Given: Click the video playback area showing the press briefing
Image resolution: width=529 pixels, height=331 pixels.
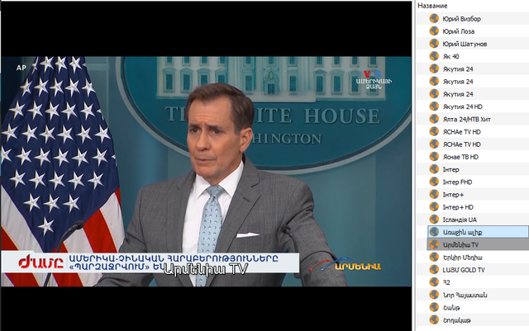Looking at the screenshot, I should coord(206,171).
